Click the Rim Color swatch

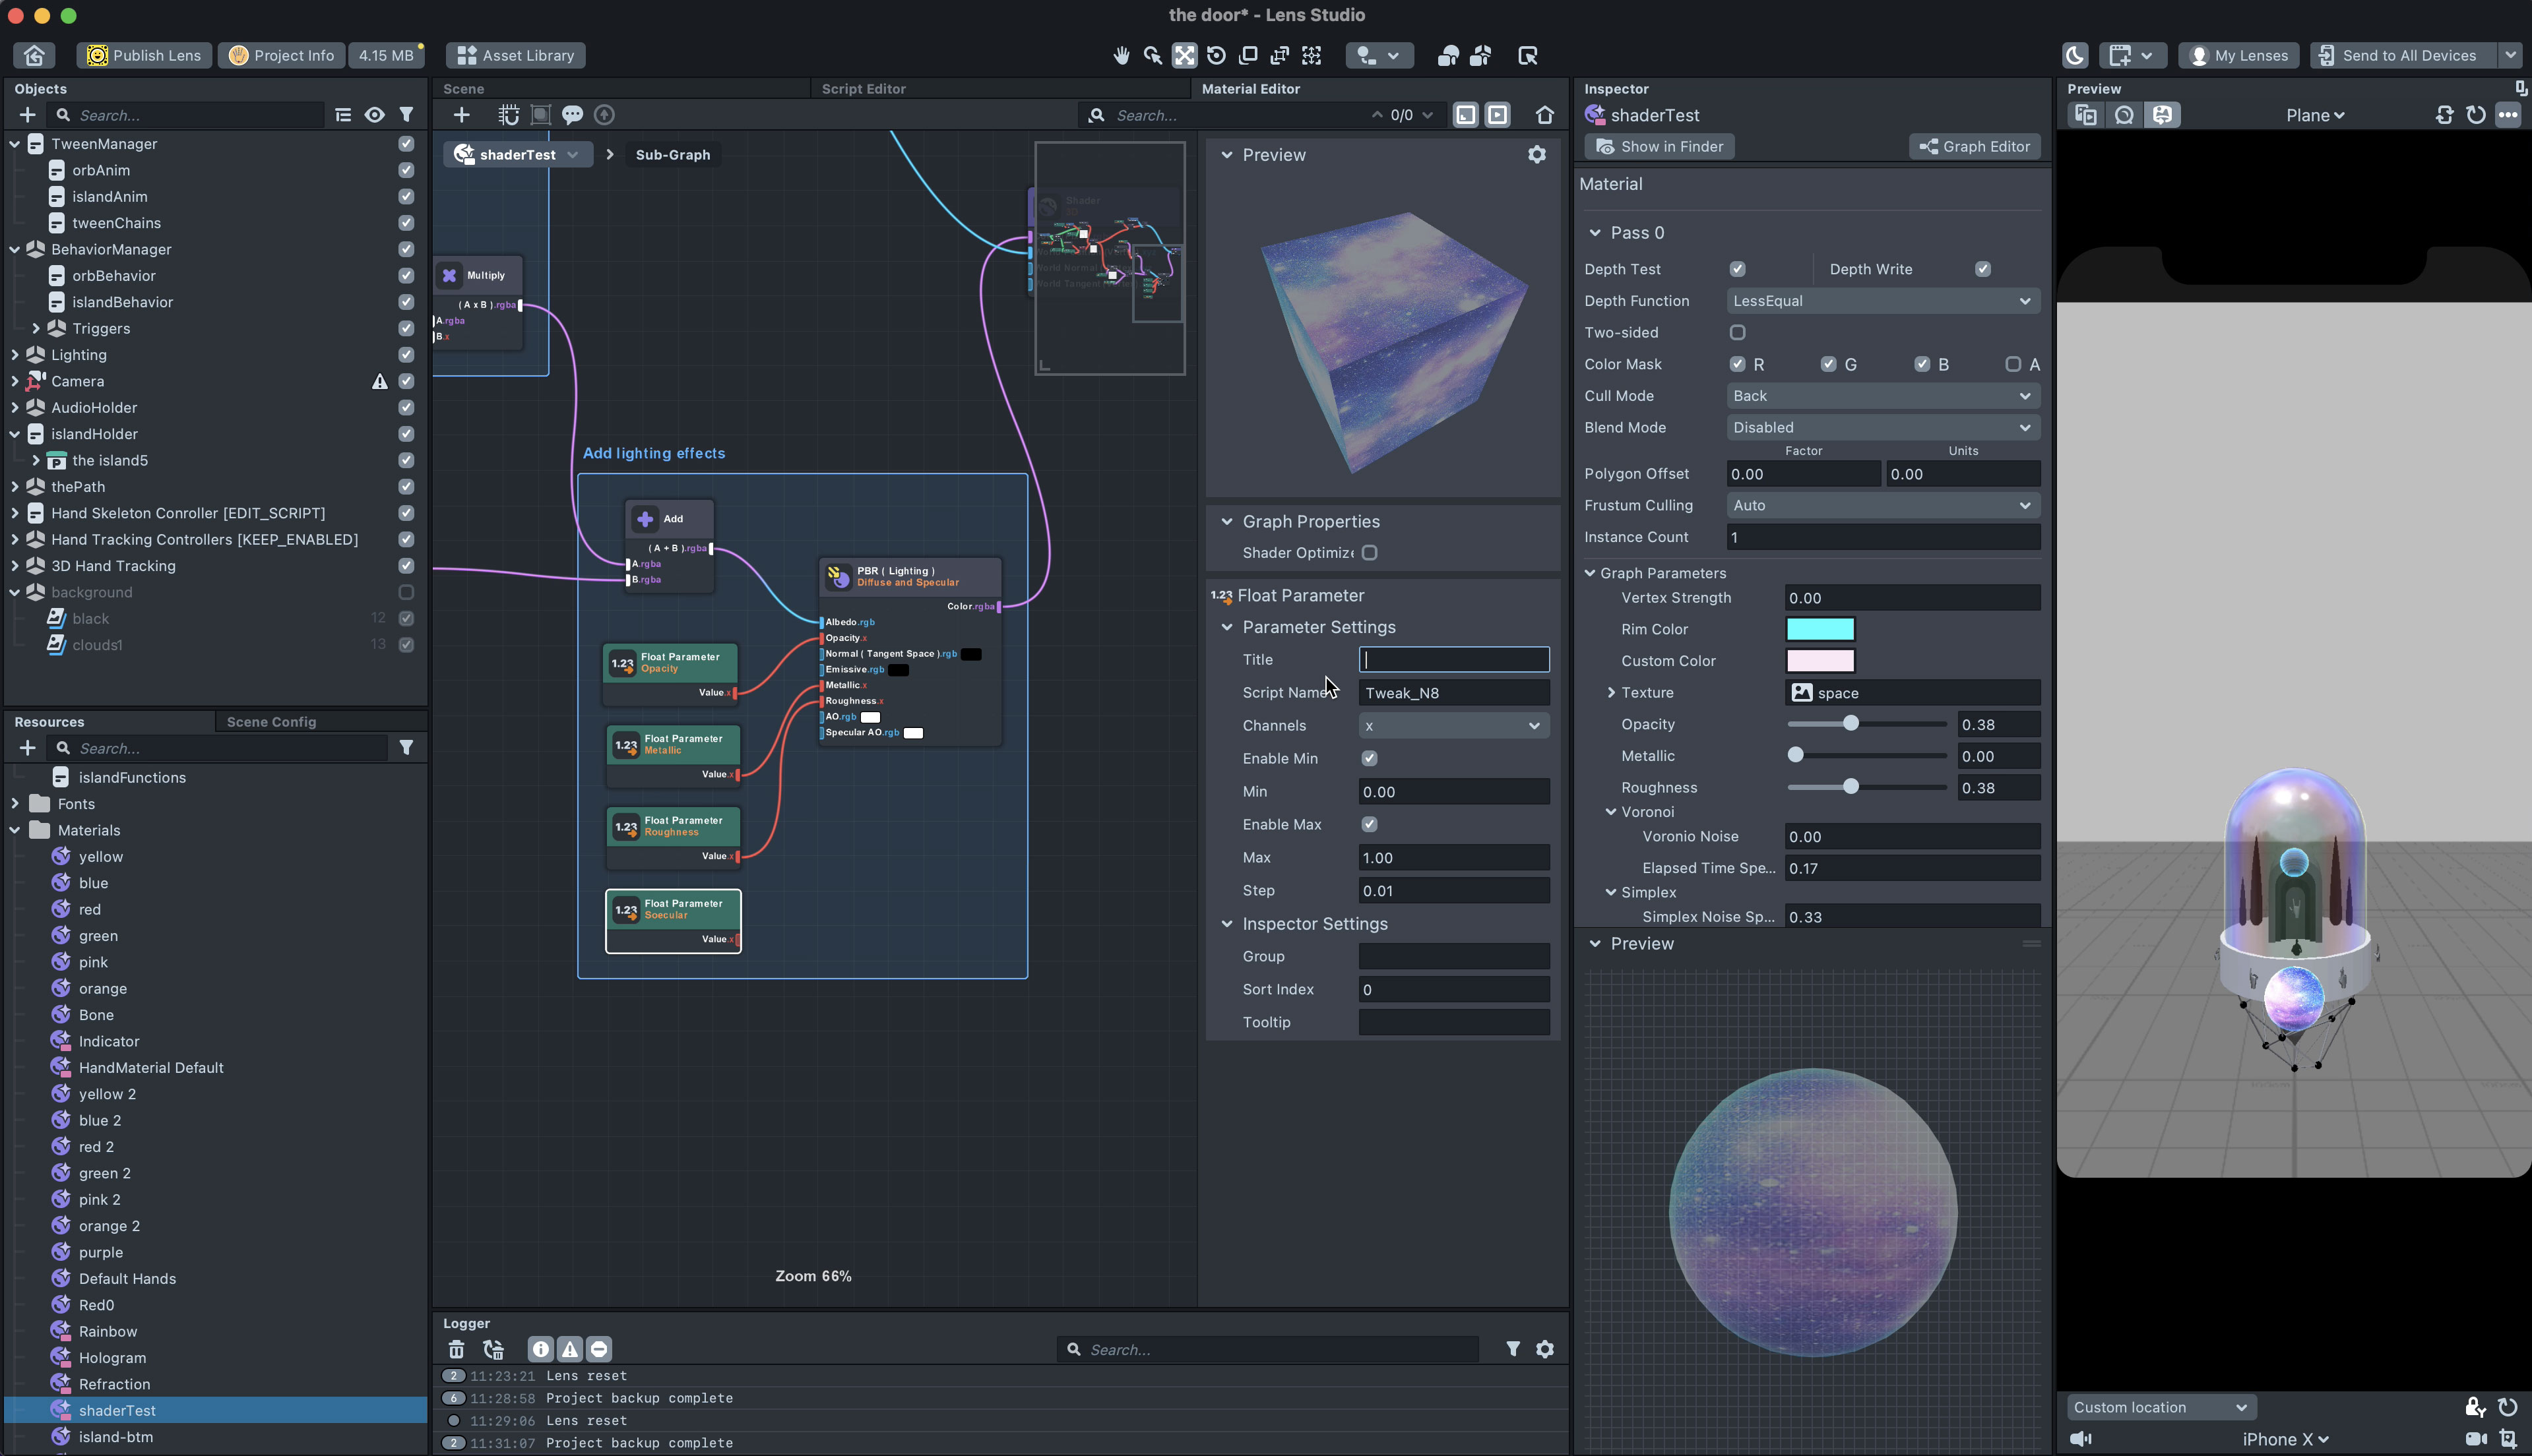1820,629
